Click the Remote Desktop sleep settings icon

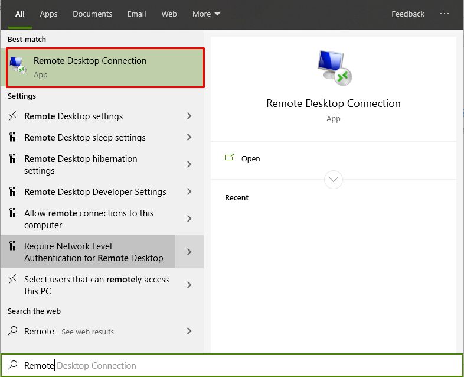point(12,137)
